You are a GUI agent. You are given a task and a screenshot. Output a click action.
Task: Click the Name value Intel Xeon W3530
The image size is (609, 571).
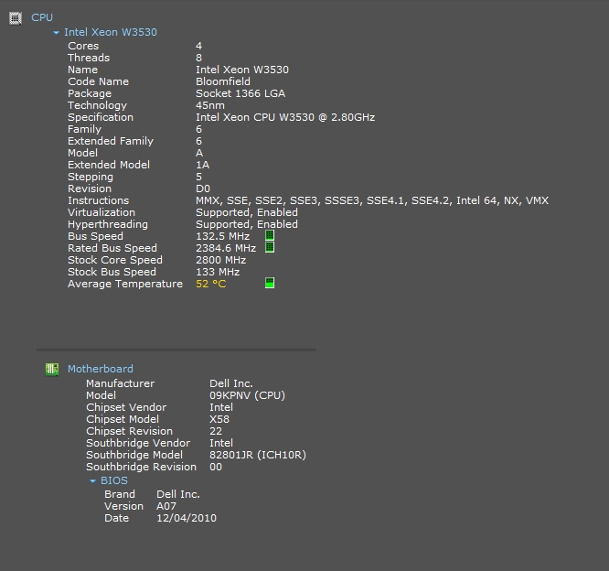pos(242,70)
